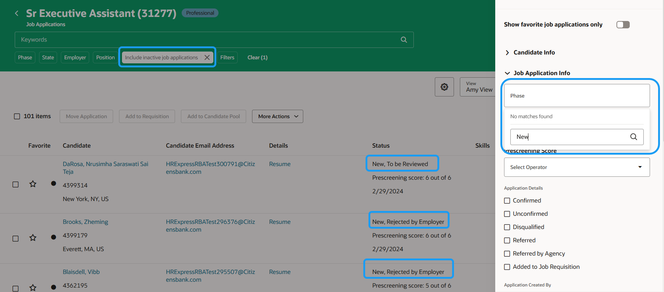Image resolution: width=664 pixels, height=292 pixels.
Task: Collapse the Job Application Info section
Action: (x=507, y=73)
